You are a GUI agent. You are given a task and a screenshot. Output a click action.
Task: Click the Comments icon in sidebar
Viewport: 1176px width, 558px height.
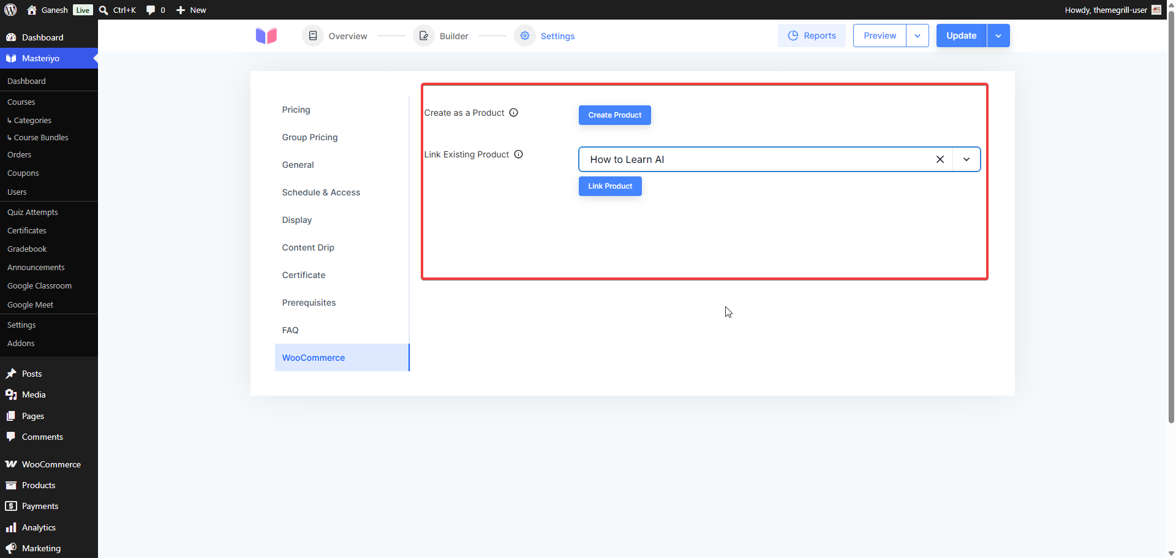click(x=11, y=437)
